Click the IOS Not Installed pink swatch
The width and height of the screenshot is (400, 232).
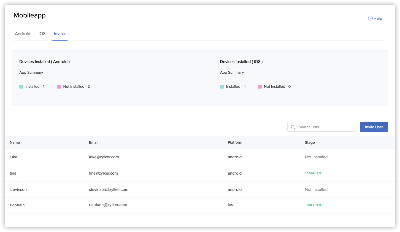tap(260, 87)
